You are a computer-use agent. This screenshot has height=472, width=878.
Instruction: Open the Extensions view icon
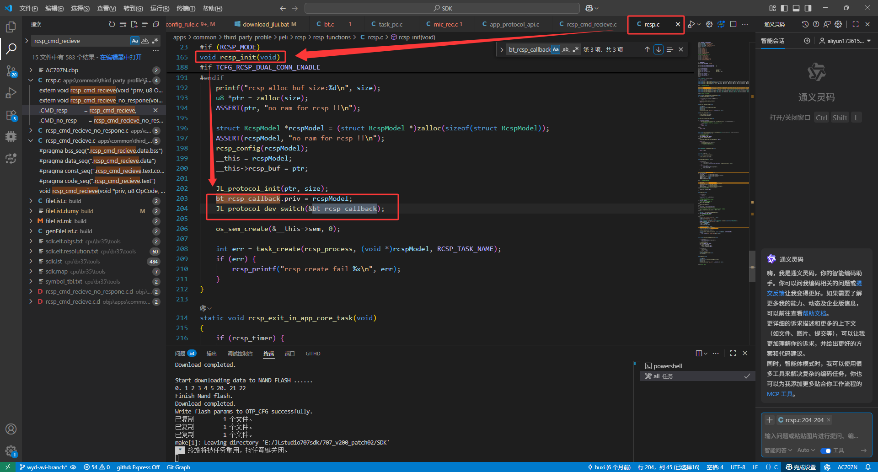coord(11,115)
